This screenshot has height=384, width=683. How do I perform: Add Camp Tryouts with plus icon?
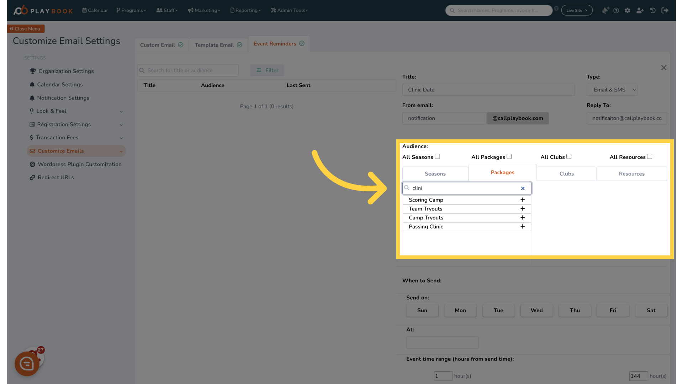point(523,218)
